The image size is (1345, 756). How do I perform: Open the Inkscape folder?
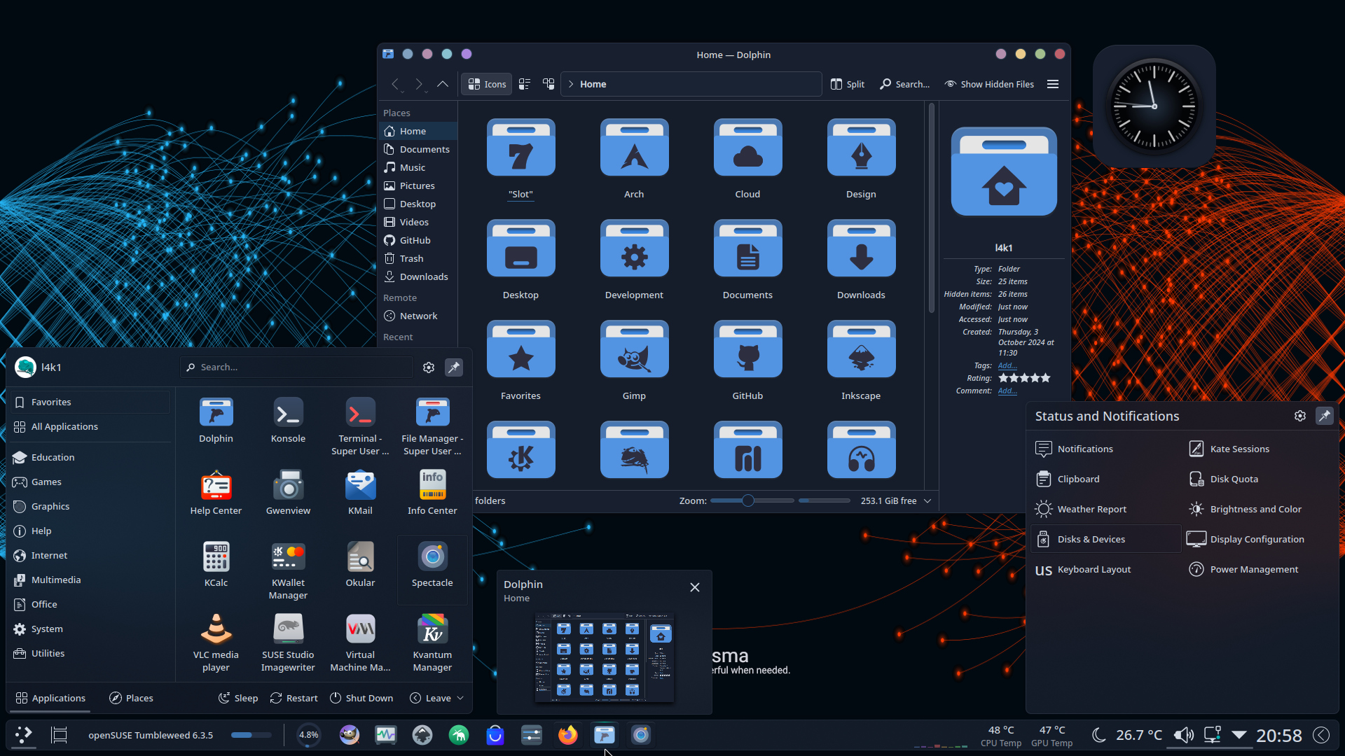861,361
